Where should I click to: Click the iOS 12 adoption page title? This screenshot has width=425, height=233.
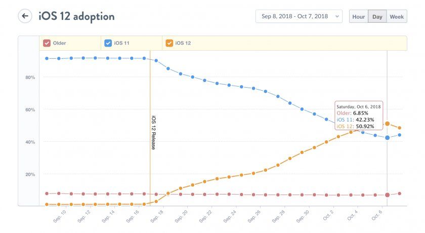click(76, 16)
